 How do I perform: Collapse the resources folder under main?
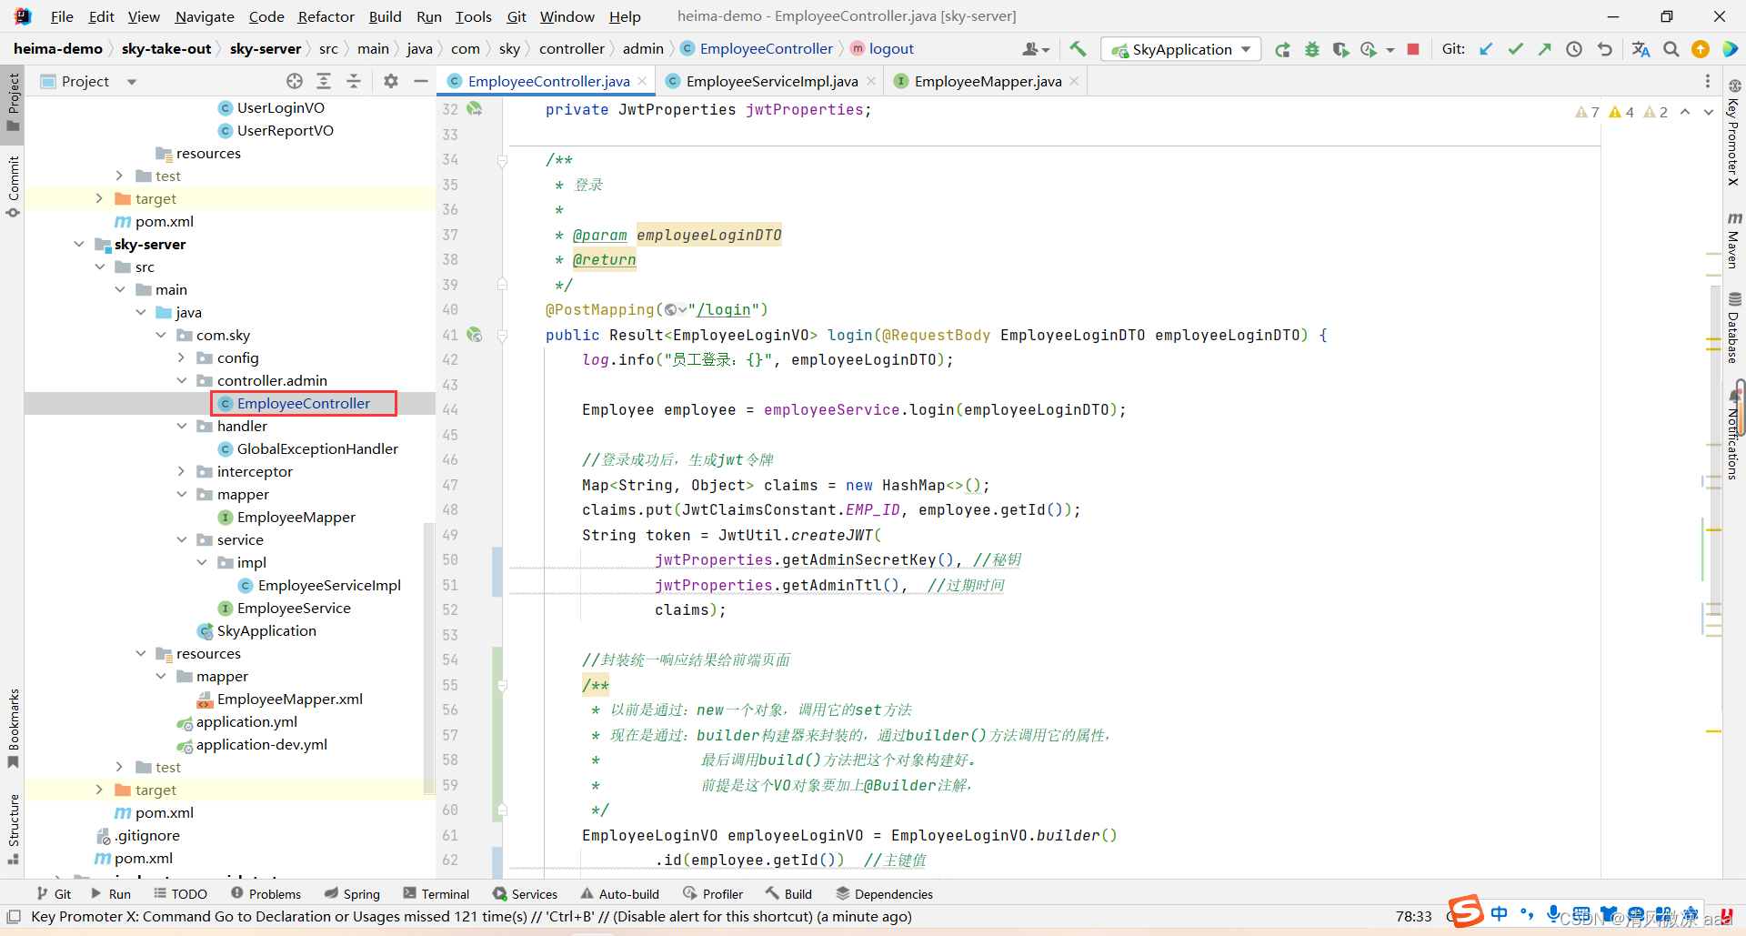(x=141, y=653)
